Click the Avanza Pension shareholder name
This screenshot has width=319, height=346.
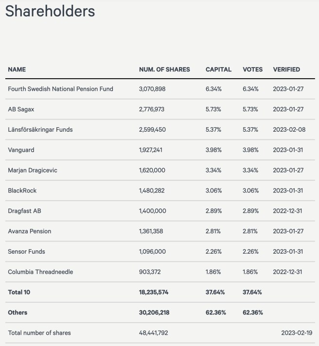click(30, 231)
